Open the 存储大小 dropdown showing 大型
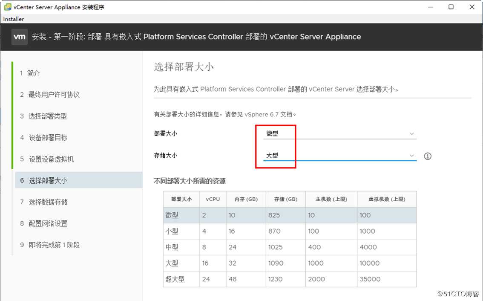The height and width of the screenshot is (301, 483). click(x=340, y=156)
